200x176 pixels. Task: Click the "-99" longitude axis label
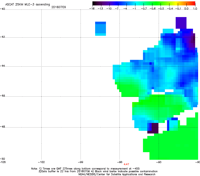coord(81,162)
